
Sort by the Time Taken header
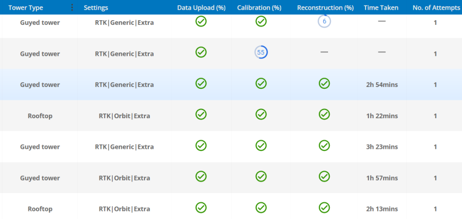pyautogui.click(x=381, y=7)
